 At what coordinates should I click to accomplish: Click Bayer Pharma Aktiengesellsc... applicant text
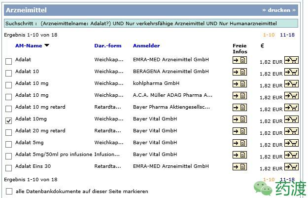tap(171, 107)
